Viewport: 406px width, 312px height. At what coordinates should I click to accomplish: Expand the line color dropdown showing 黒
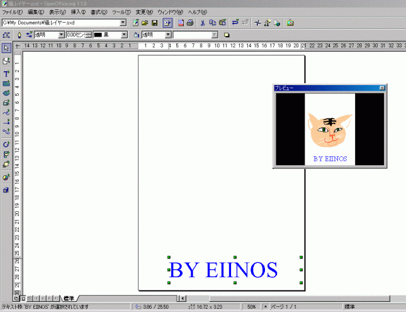click(124, 35)
